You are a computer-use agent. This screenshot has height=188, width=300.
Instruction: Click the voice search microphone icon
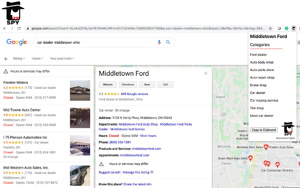point(159,42)
